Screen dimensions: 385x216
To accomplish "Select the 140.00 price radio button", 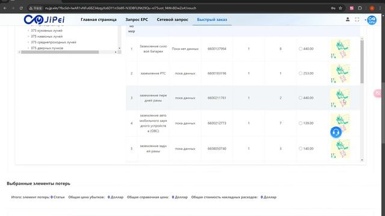I will click(300, 149).
